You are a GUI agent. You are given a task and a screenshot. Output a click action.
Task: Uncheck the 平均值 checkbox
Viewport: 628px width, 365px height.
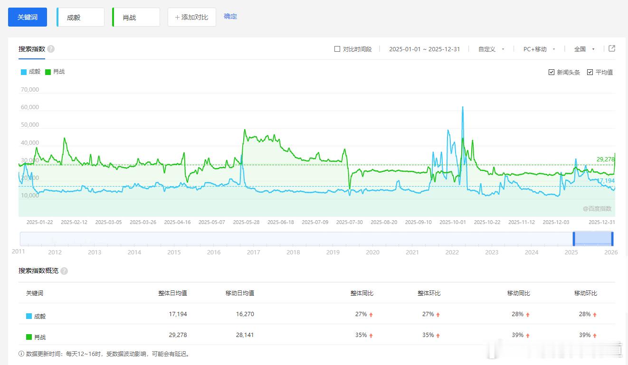pyautogui.click(x=590, y=72)
